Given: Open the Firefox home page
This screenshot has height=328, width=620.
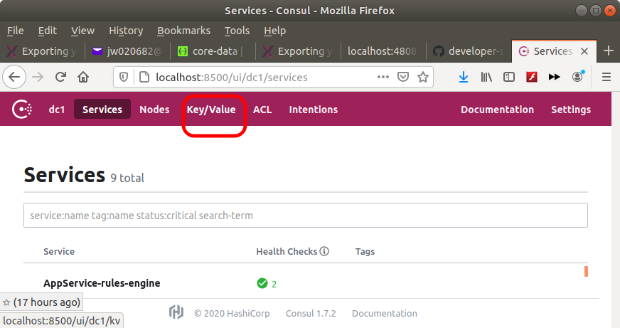Looking at the screenshot, I should click(x=83, y=77).
